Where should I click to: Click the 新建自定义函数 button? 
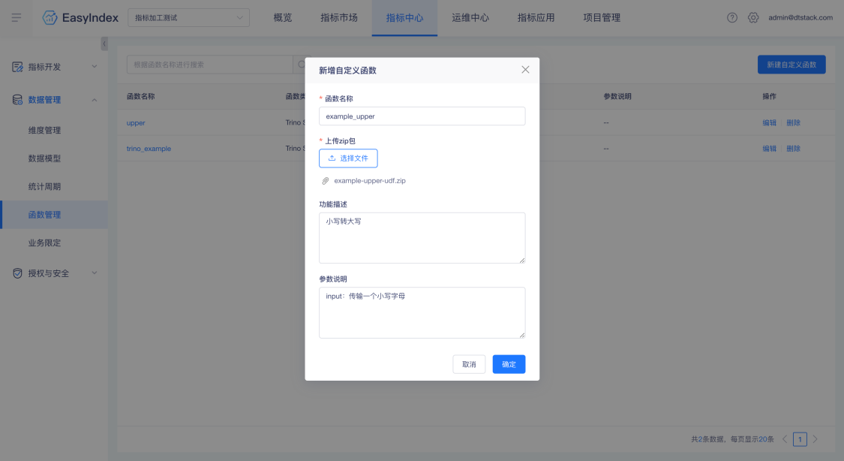pos(791,65)
